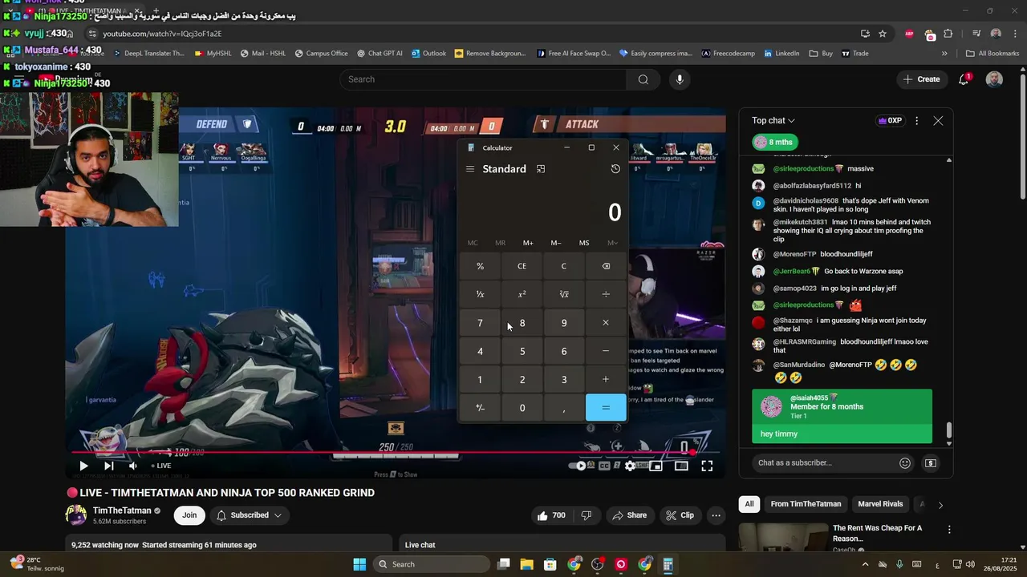Open YouTube notifications bell
1027x577 pixels.
(964, 79)
